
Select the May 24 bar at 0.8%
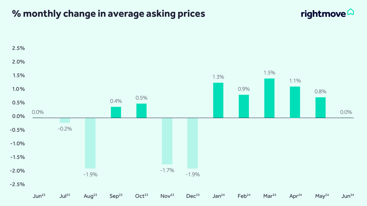pyautogui.click(x=321, y=107)
